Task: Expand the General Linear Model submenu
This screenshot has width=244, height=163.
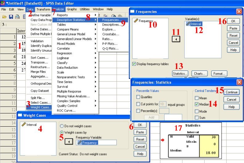Action: [96, 34]
